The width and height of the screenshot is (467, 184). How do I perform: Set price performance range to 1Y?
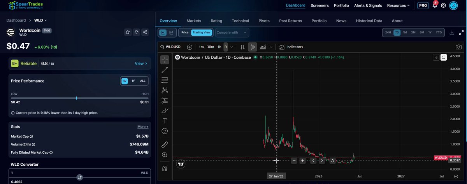point(133,81)
